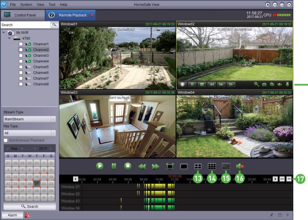The width and height of the screenshot is (308, 220).
Task: Open the Stream Type dropdown
Action: 29,119
